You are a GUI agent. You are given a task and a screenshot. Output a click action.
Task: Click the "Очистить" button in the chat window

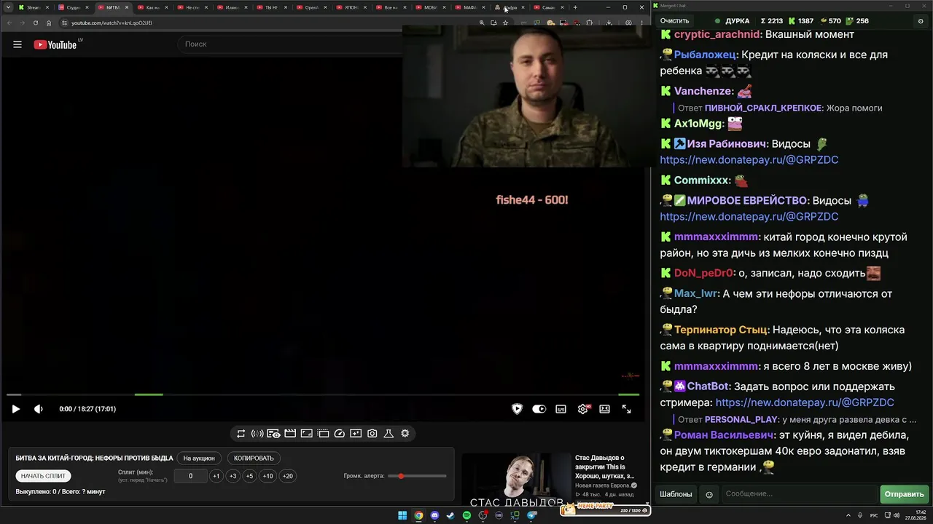click(x=674, y=21)
